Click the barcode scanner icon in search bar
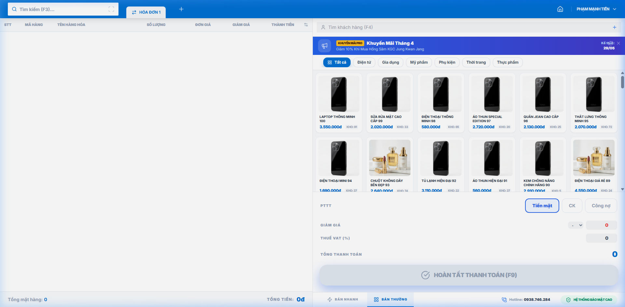The height and width of the screenshot is (307, 625). point(112,9)
